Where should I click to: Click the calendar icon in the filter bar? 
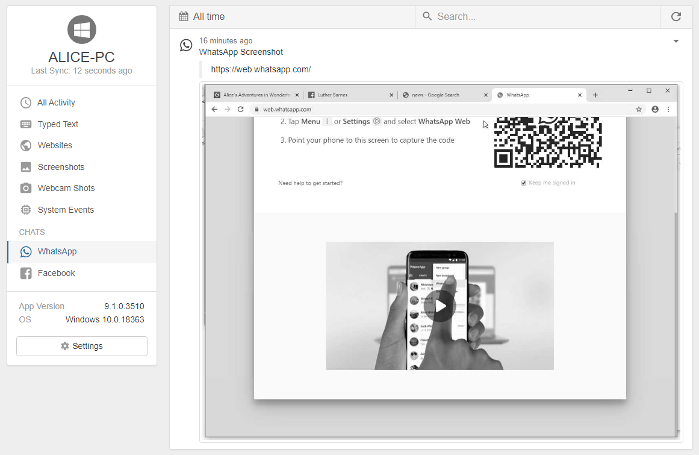point(184,16)
